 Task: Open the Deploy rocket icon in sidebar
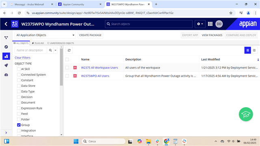tap(6, 65)
